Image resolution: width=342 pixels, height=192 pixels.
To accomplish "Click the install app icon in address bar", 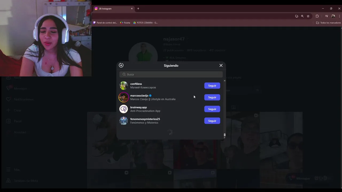I will [297, 16].
